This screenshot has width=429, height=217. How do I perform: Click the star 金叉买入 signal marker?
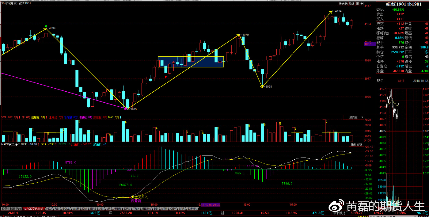point(133,197)
